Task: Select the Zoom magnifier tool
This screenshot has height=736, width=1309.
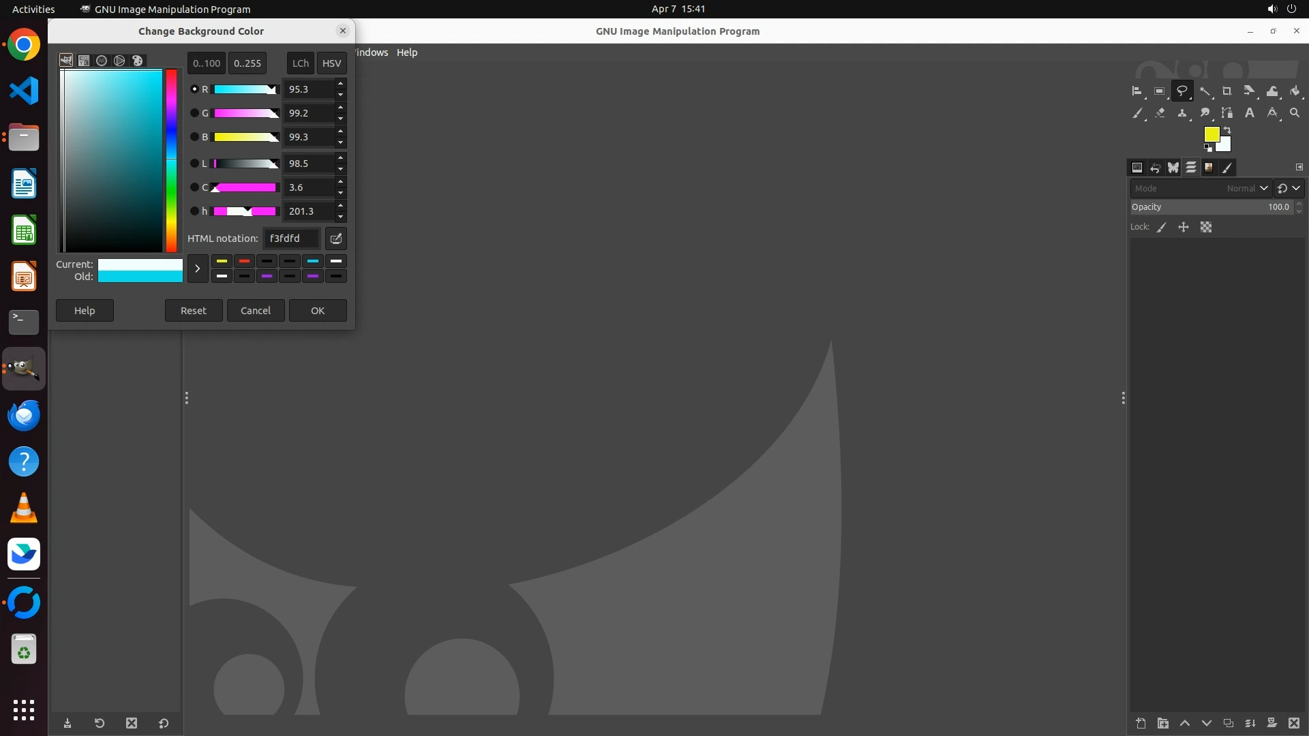Action: (1295, 113)
